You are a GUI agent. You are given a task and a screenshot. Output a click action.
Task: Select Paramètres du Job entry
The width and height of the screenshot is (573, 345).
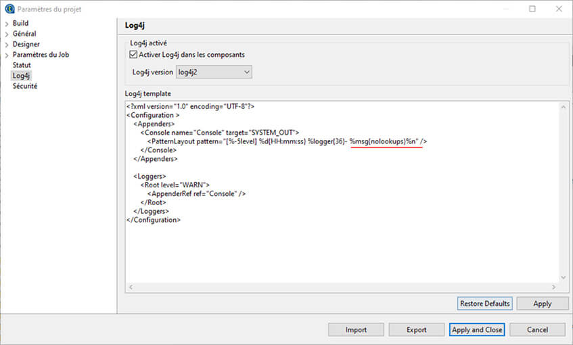pyautogui.click(x=41, y=55)
